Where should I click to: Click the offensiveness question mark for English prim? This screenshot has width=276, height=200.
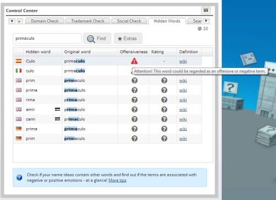point(135,81)
